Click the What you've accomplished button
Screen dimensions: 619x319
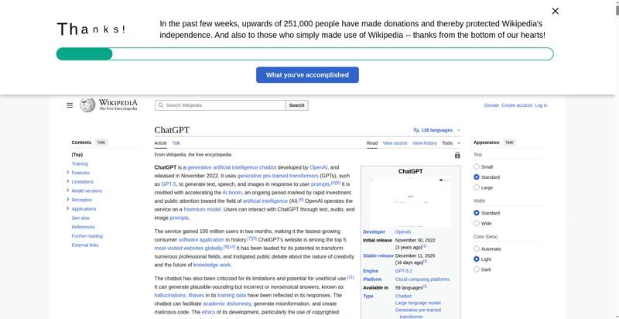[307, 75]
